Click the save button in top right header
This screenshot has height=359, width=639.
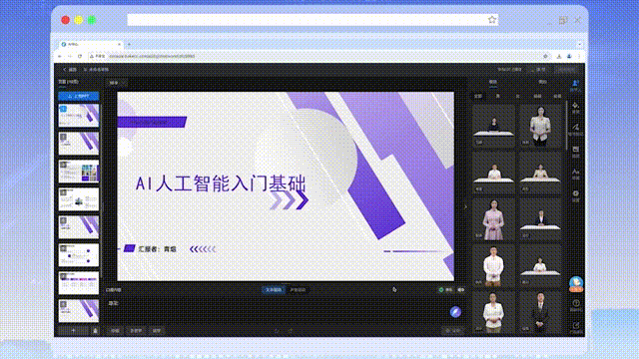pos(538,70)
